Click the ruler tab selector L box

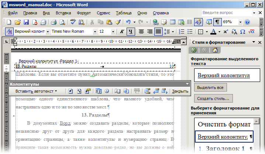pyautogui.click(x=6, y=41)
